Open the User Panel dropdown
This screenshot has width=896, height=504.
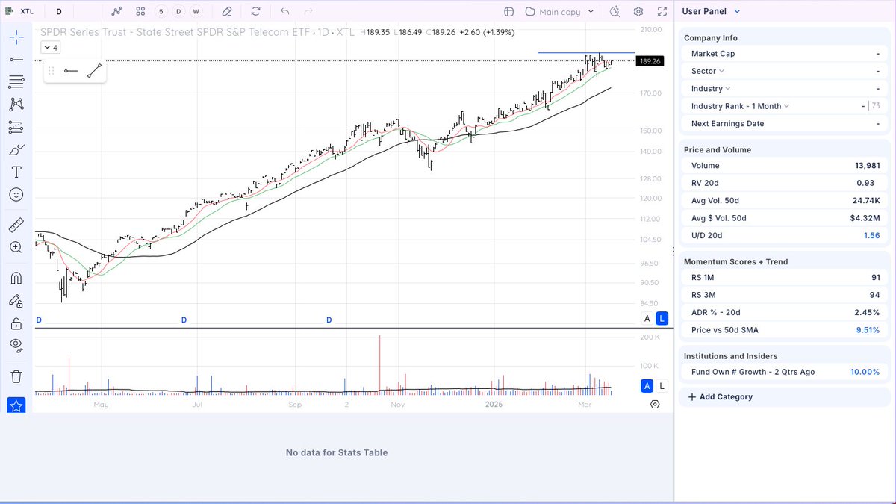point(710,11)
